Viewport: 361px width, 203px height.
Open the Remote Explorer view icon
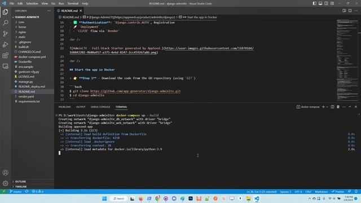coord(5,67)
